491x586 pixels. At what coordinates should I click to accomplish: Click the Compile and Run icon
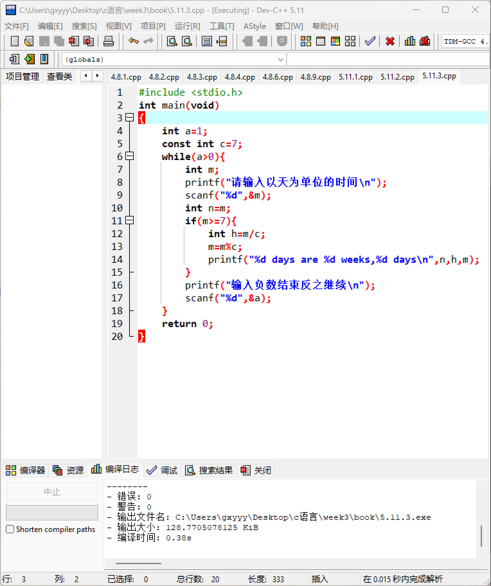(x=335, y=41)
